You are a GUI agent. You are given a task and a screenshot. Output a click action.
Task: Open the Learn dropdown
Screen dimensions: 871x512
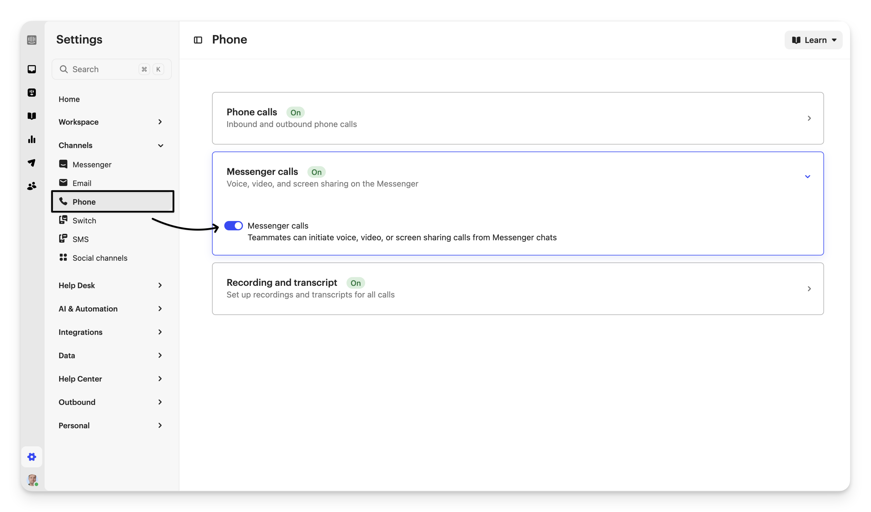pos(813,40)
